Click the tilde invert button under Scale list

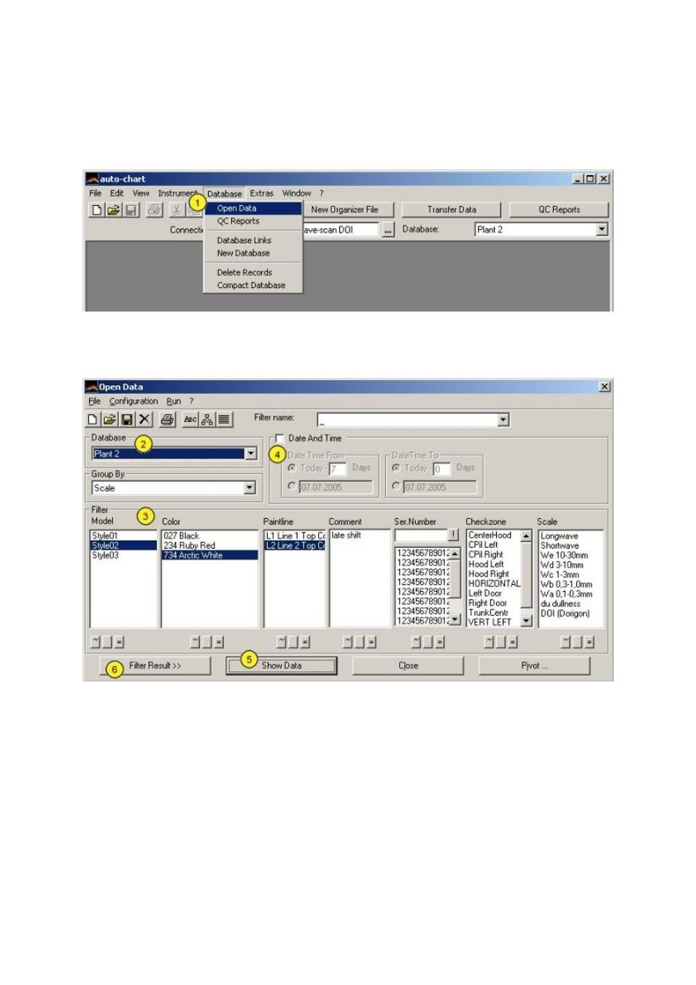(x=565, y=641)
